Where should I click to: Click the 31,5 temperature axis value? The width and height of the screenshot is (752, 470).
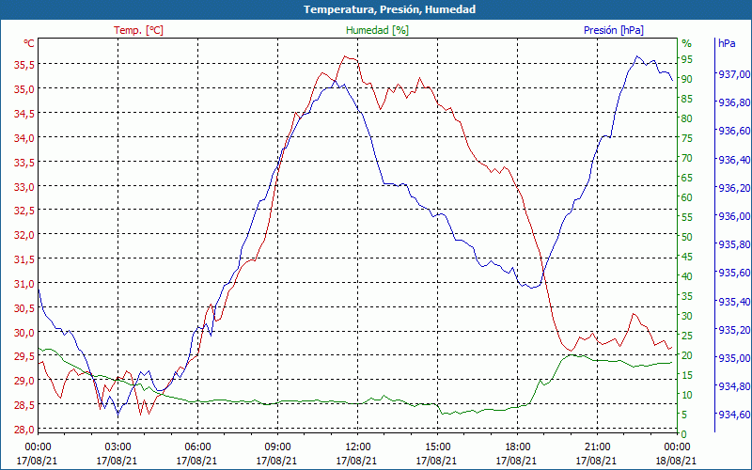point(23,260)
